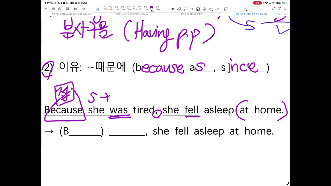Select the Eraser tool

coord(172,9)
